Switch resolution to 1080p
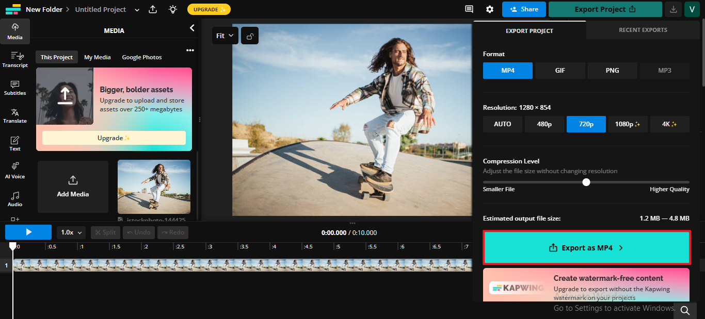The width and height of the screenshot is (705, 319). pos(628,124)
